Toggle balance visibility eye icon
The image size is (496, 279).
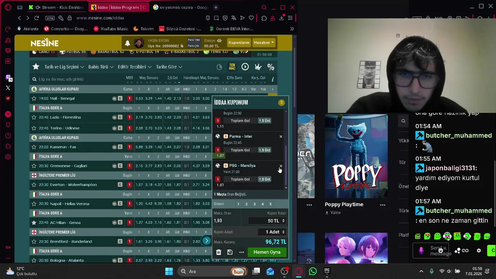point(219,41)
